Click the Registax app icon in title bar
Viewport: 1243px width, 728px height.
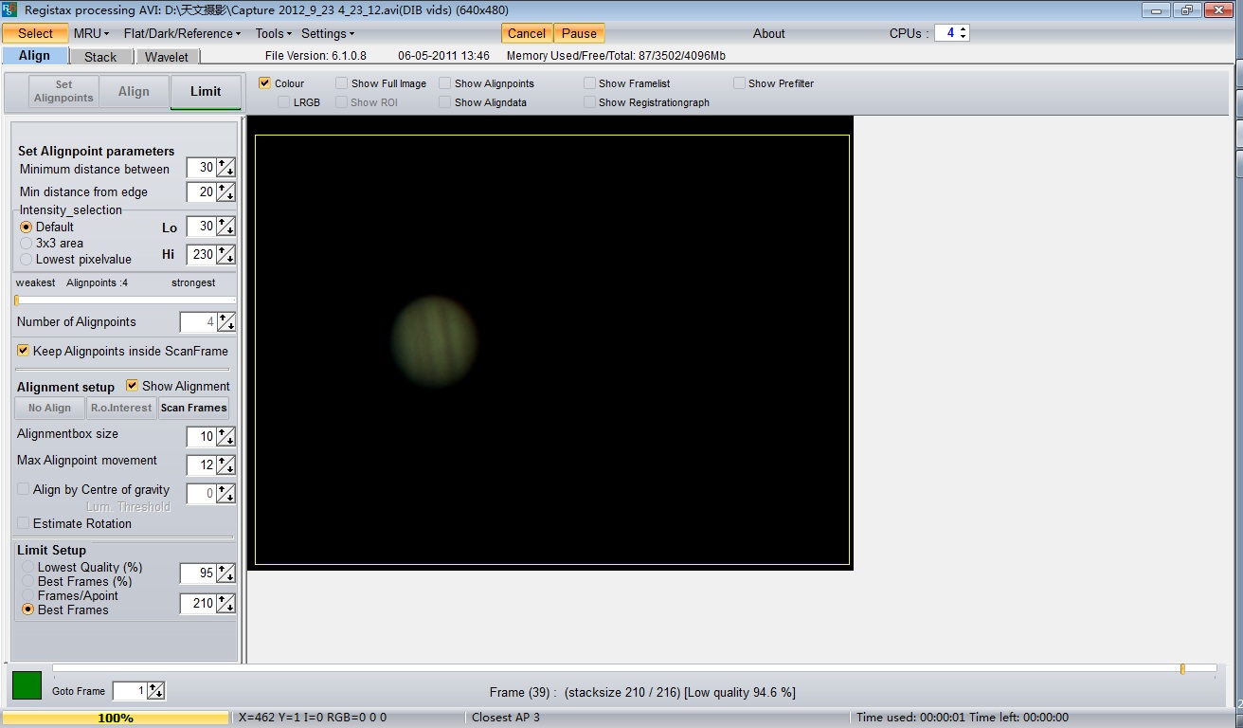click(x=9, y=9)
